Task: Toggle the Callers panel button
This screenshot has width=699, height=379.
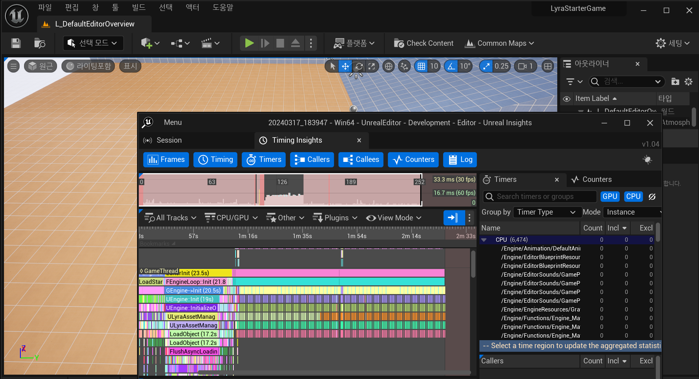Action: [312, 160]
